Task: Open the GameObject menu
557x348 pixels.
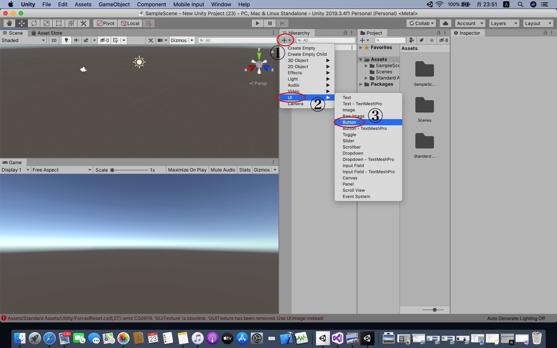Action: (114, 4)
